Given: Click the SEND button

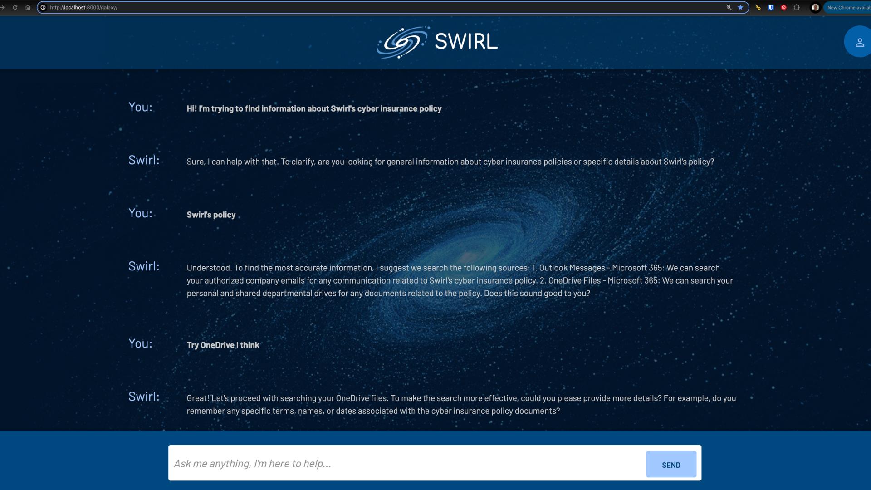Looking at the screenshot, I should (671, 464).
